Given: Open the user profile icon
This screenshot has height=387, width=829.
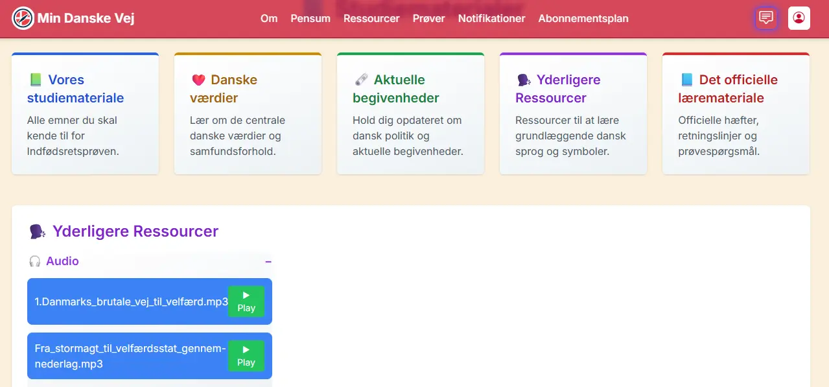Looking at the screenshot, I should [799, 18].
